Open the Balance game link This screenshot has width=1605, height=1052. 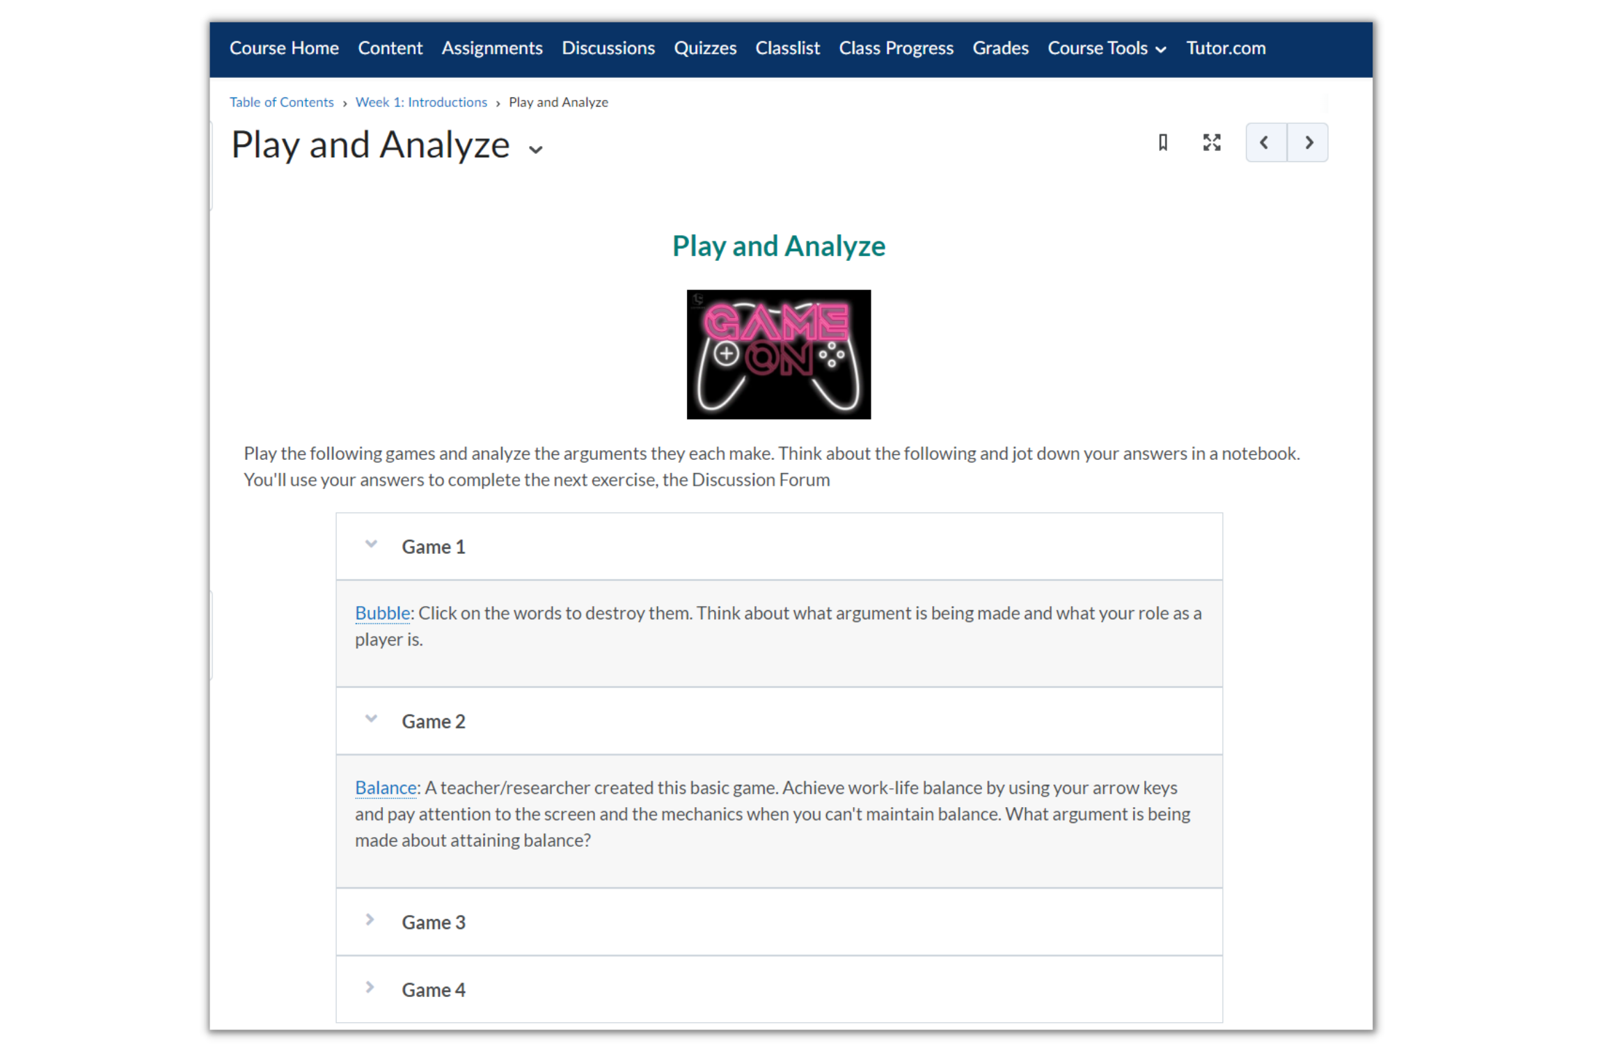click(x=386, y=788)
